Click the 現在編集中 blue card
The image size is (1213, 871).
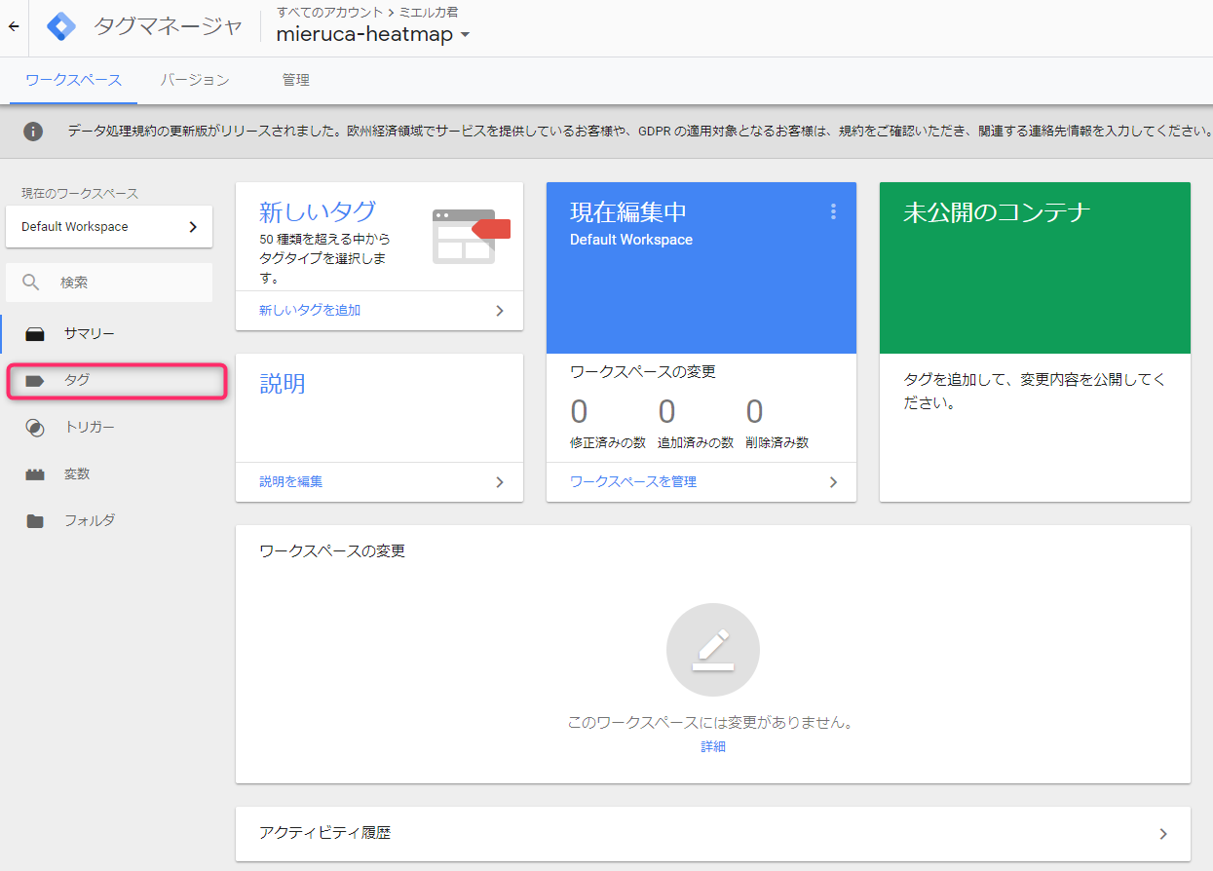click(x=701, y=268)
